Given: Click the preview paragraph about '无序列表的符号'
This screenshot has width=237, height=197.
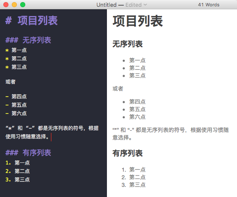Looking at the screenshot, I should (x=170, y=134).
